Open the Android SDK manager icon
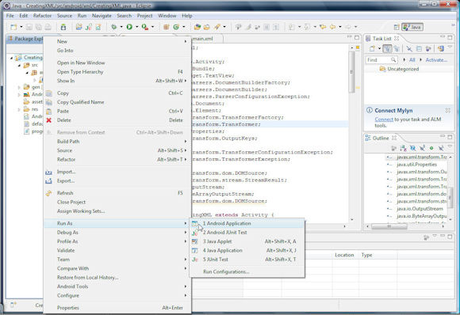The image size is (460, 315). 63,27
